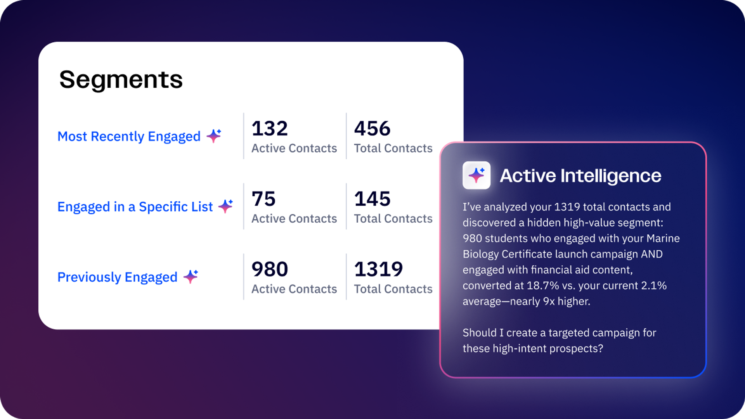Click the 145 Total Contacts figure
The width and height of the screenshot is (745, 419).
pyautogui.click(x=372, y=199)
